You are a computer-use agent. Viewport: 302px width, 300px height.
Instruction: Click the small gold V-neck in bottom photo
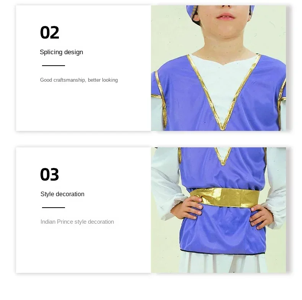[x=223, y=156]
